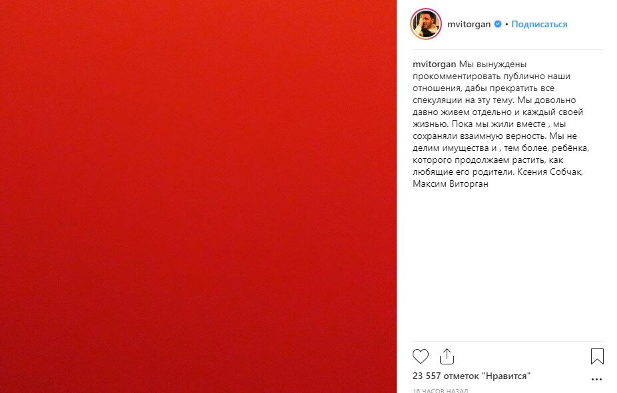Open the mvitorgan profile avatar

coord(426,24)
